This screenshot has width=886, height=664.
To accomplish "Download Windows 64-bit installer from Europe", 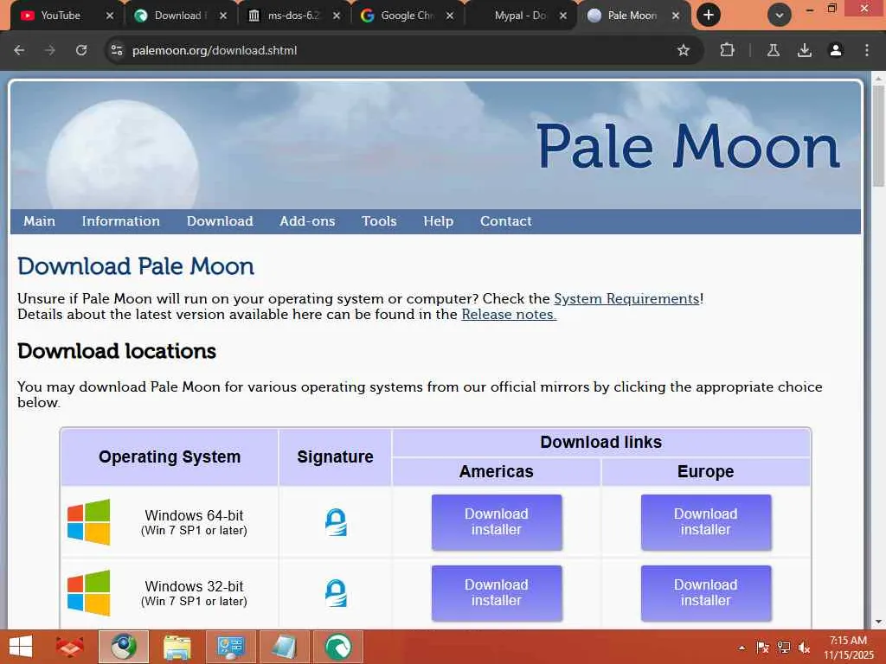I will point(706,522).
